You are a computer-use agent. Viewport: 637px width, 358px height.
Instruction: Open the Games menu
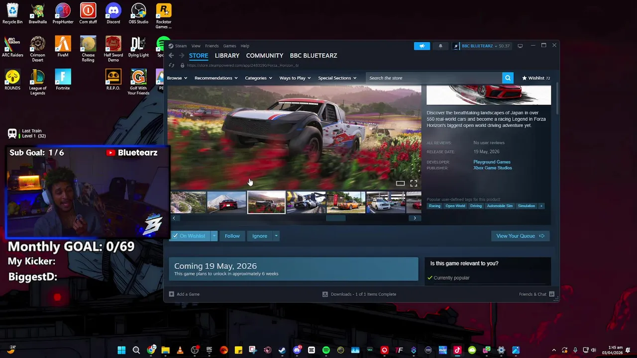[229, 46]
